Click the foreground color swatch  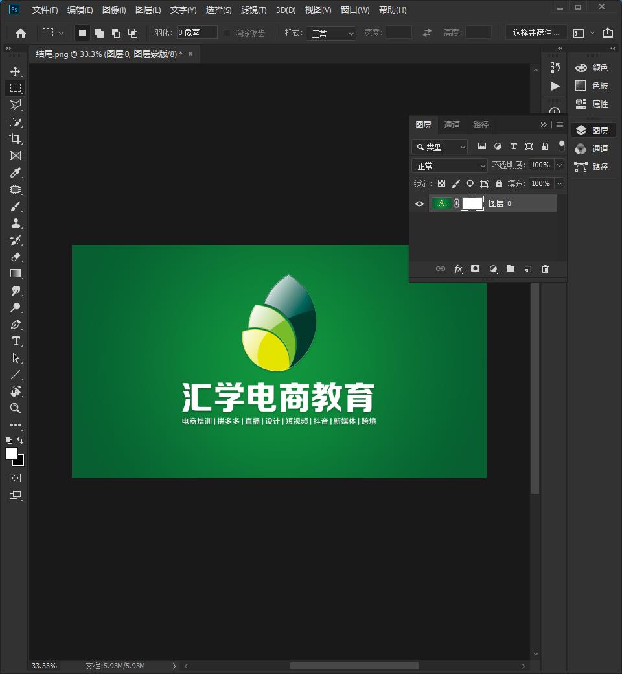11,454
